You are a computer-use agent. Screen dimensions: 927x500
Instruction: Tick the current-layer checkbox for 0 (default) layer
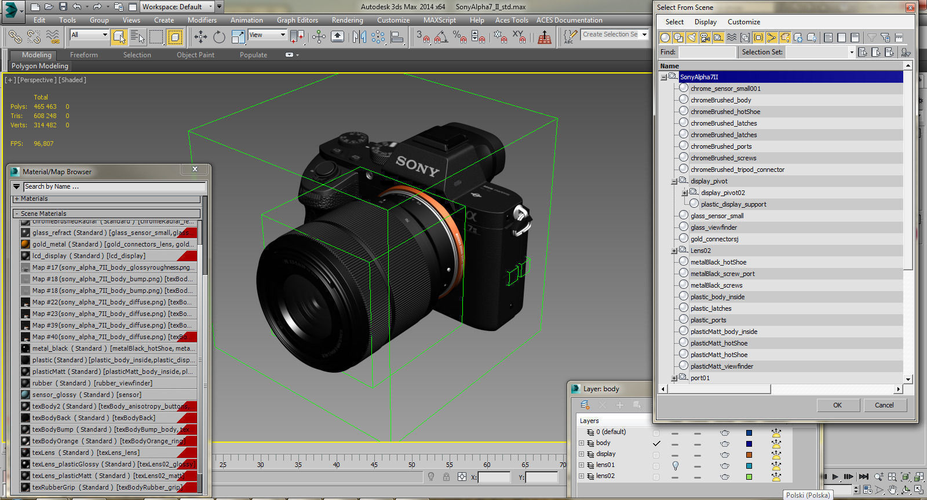[x=656, y=432]
